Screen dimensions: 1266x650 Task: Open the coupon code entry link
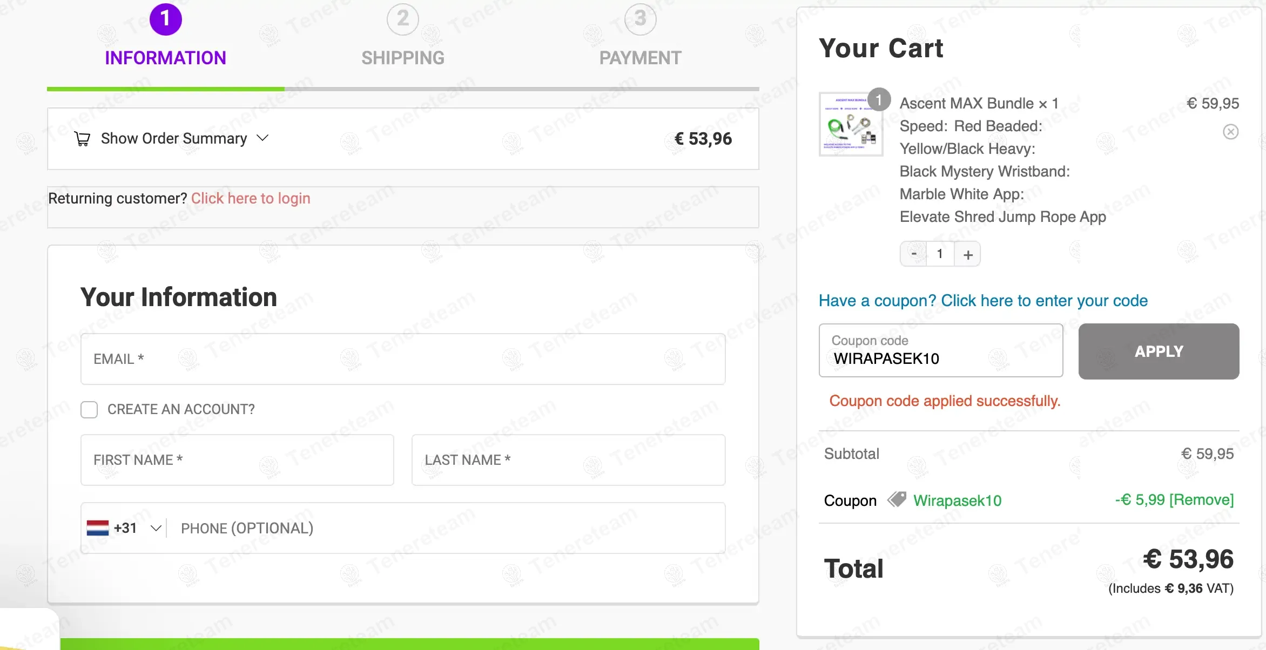[983, 301]
